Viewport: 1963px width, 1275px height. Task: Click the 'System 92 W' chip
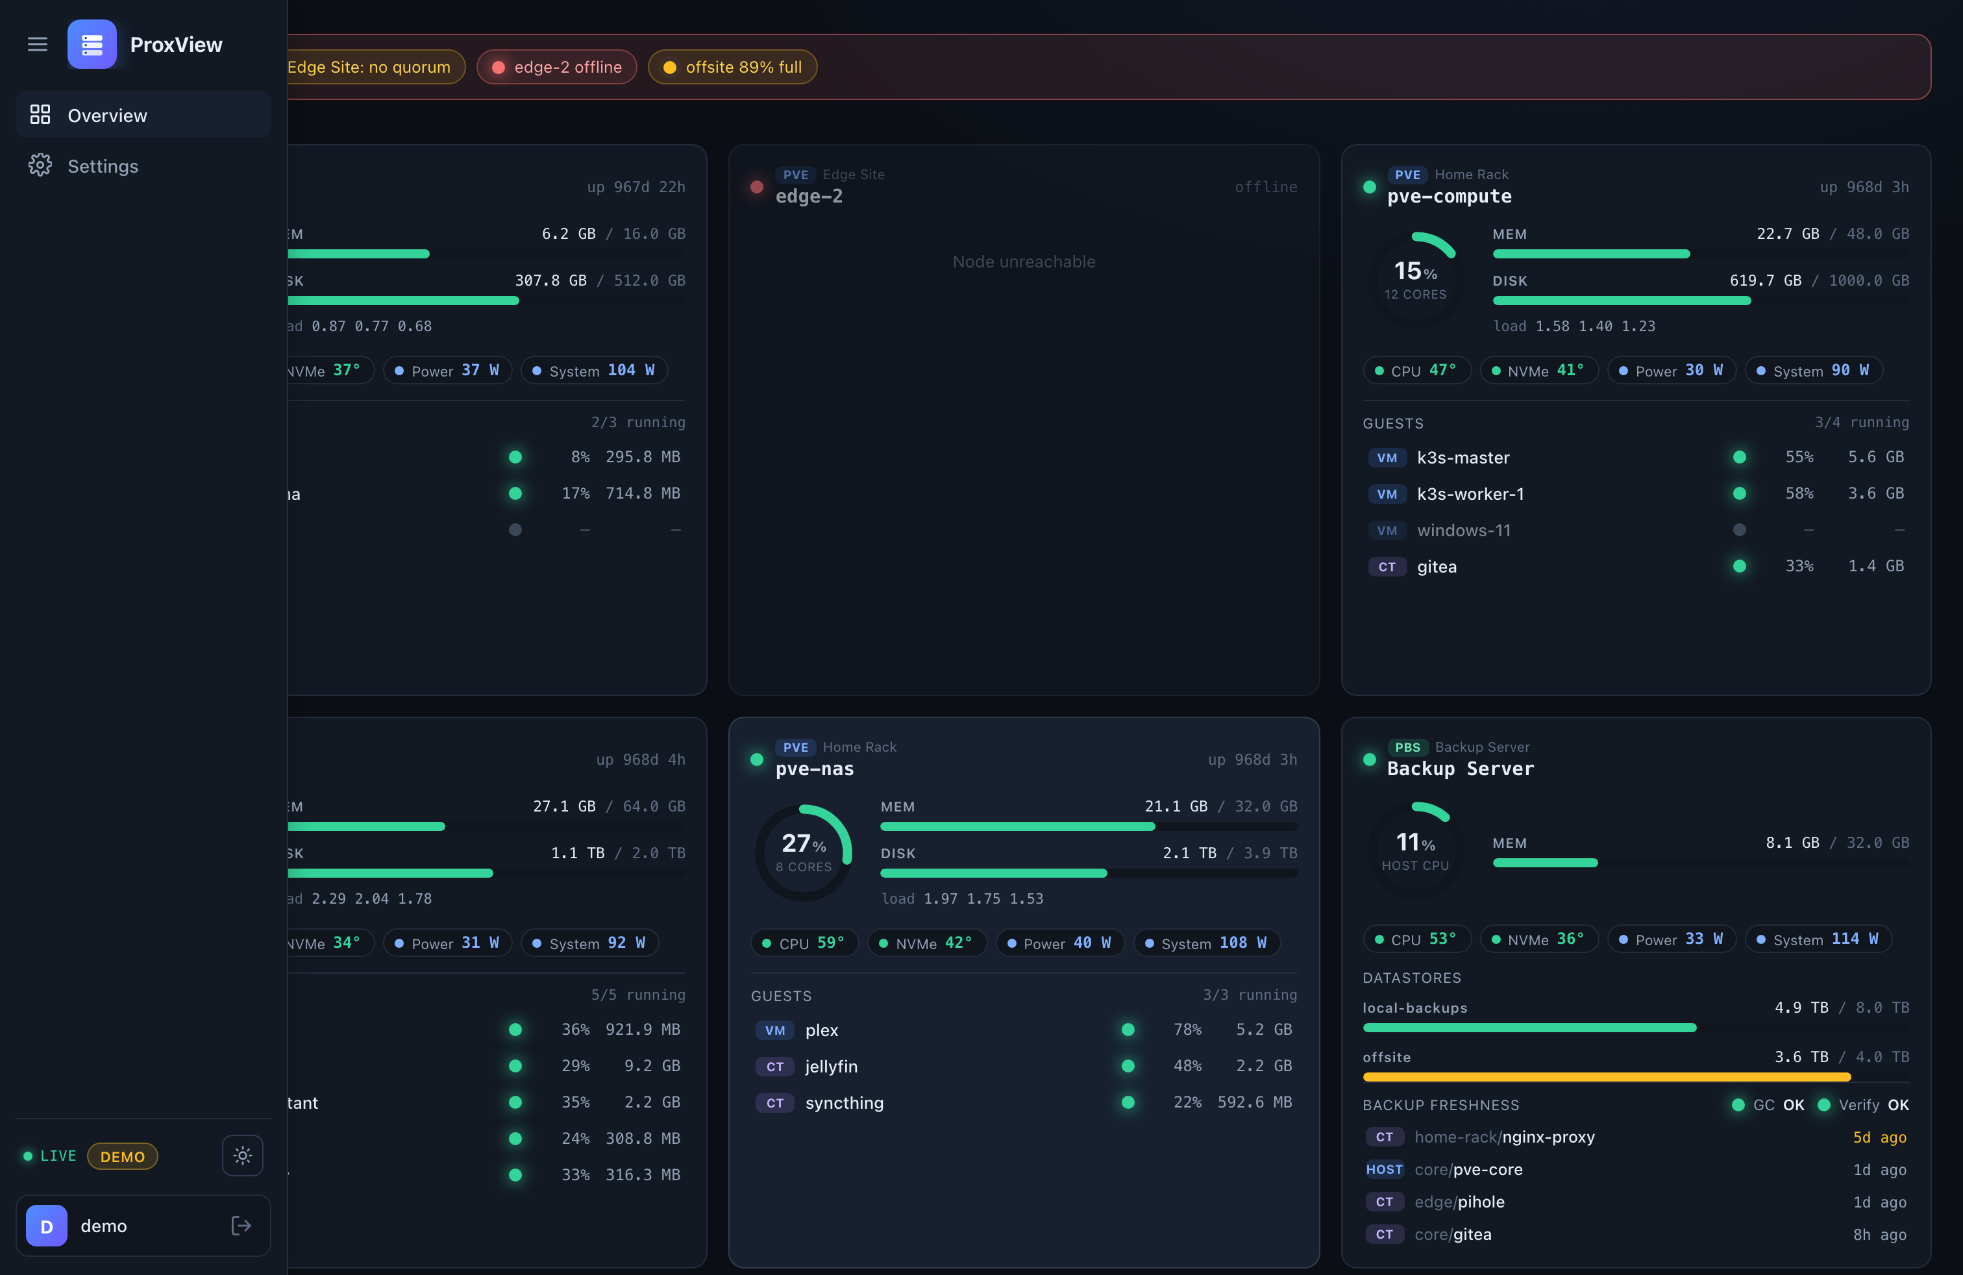point(589,943)
